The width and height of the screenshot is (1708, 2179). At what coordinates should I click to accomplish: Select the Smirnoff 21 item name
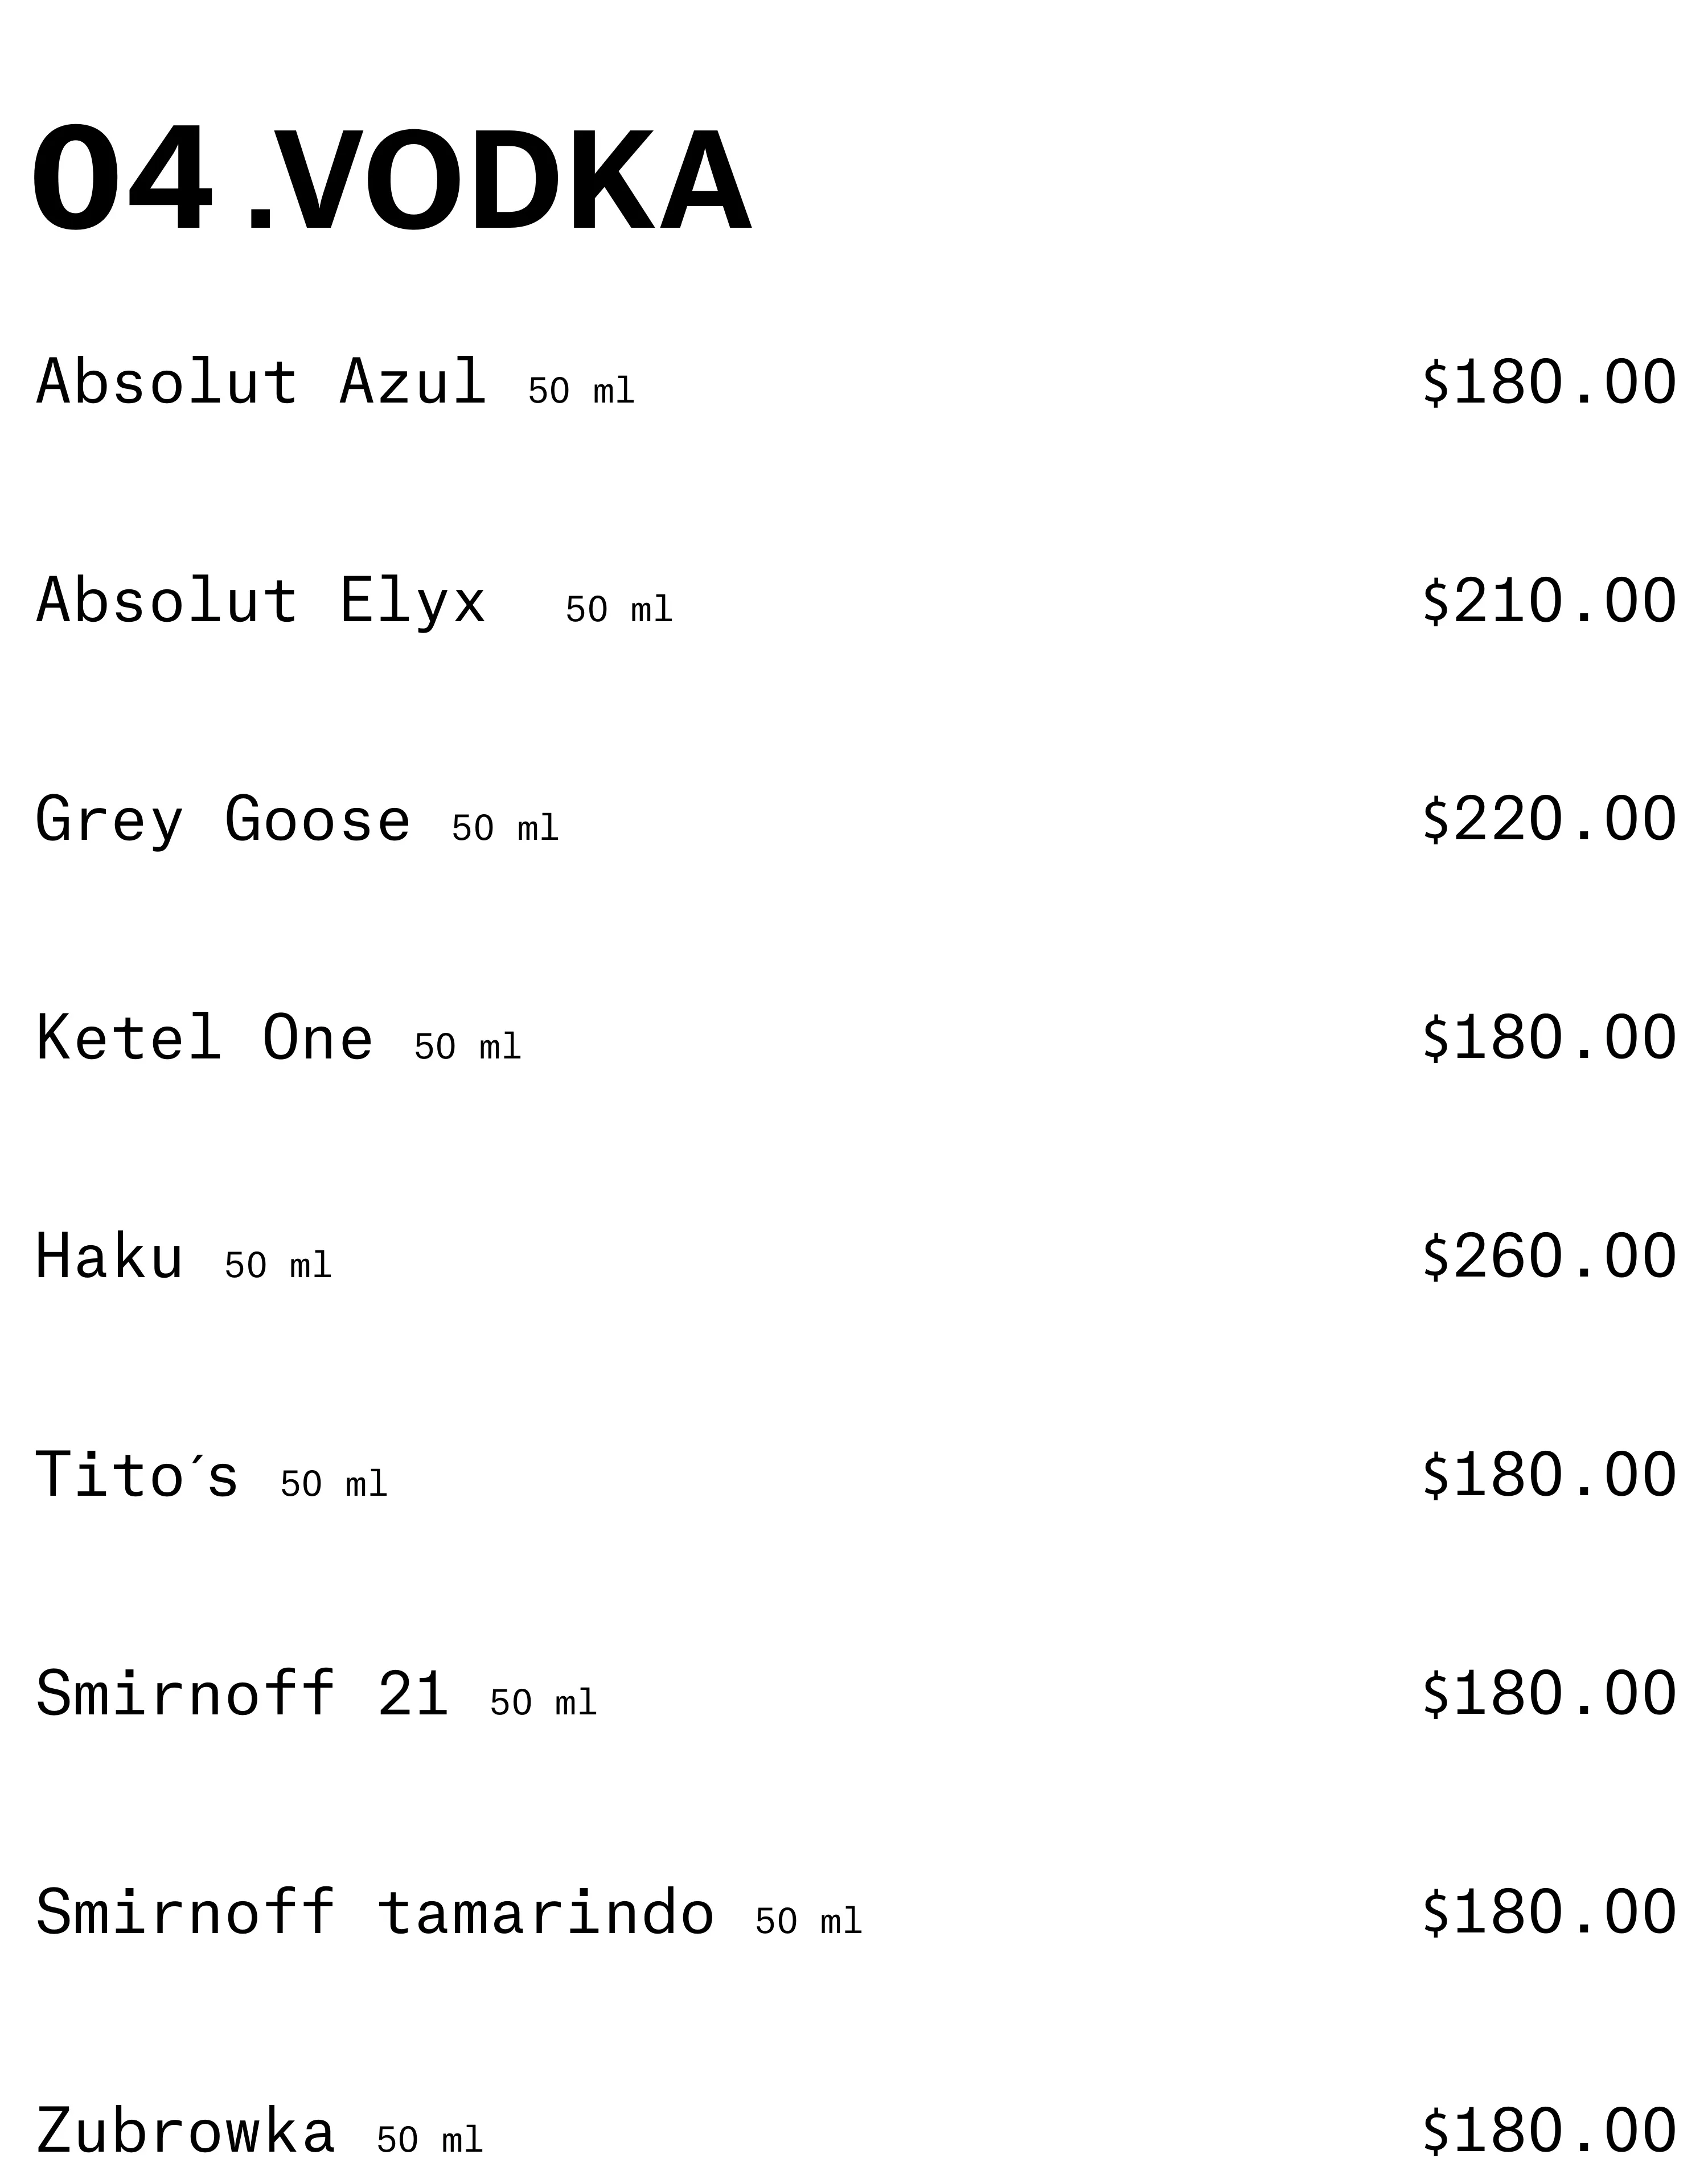[x=242, y=1693]
